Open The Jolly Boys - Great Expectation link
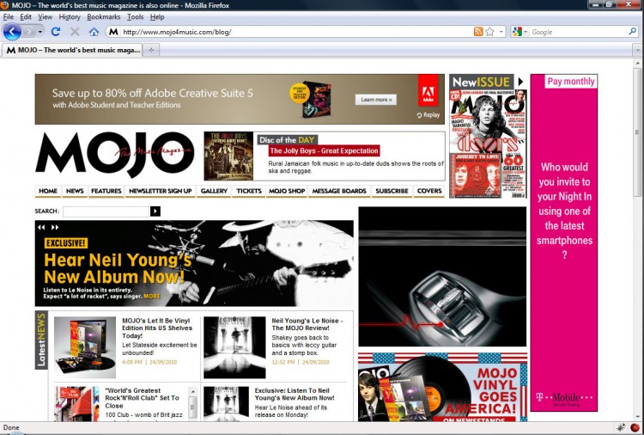644x435 pixels. tap(324, 151)
